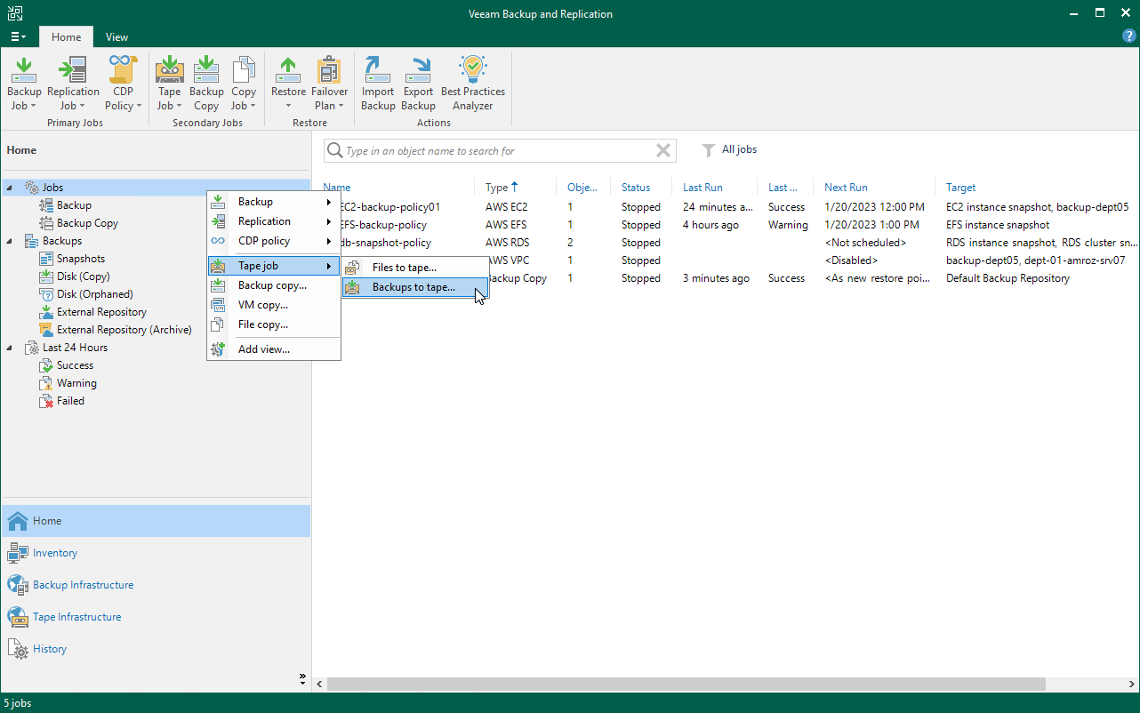The width and height of the screenshot is (1140, 713).
Task: Open Backup submenu in context menu
Action: (274, 202)
